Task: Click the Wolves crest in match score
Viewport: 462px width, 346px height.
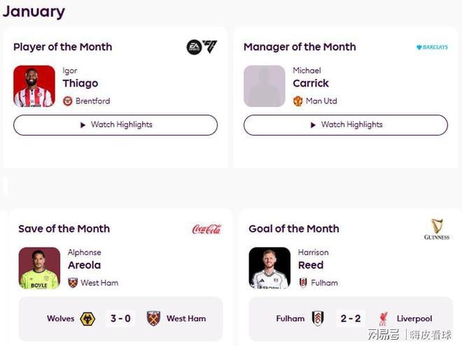Action: coord(87,319)
